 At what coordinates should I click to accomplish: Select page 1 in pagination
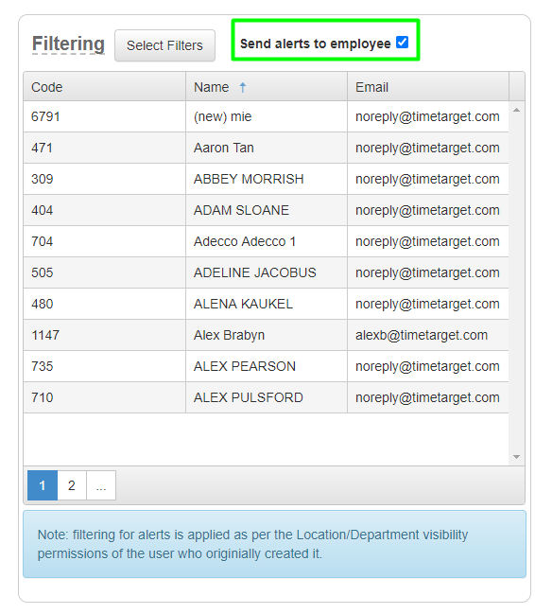43,485
